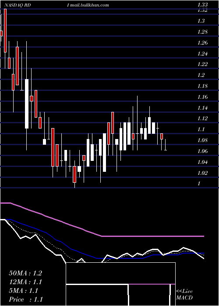Viewport: 219px width, 306px height.
Task: Click the 1.28 price axis label
Action: (x=202, y=32)
